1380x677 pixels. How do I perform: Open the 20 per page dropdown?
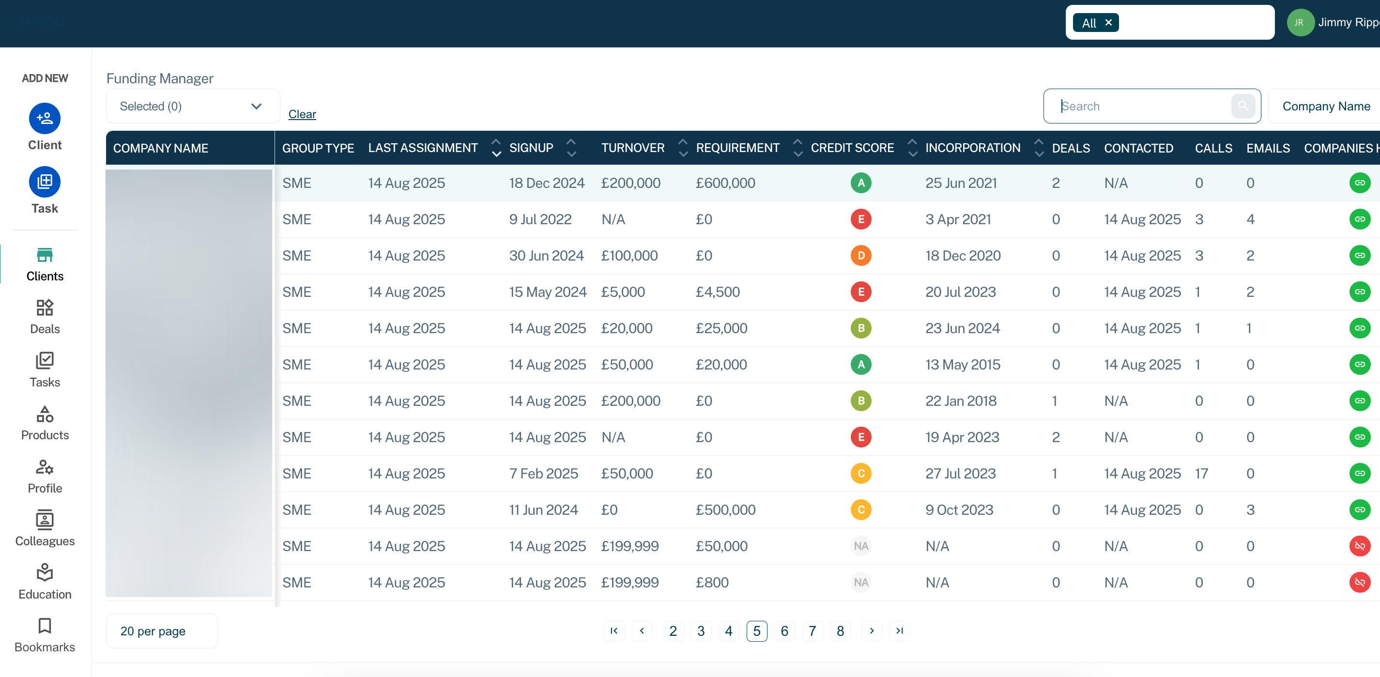coord(161,631)
